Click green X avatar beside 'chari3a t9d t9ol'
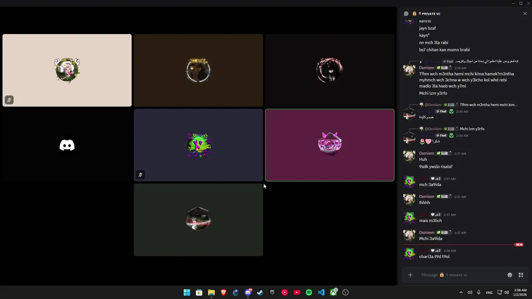This screenshot has height=299, width=532. (409, 254)
